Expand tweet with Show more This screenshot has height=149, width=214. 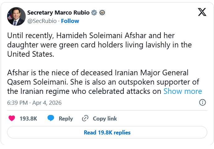coord(183,91)
